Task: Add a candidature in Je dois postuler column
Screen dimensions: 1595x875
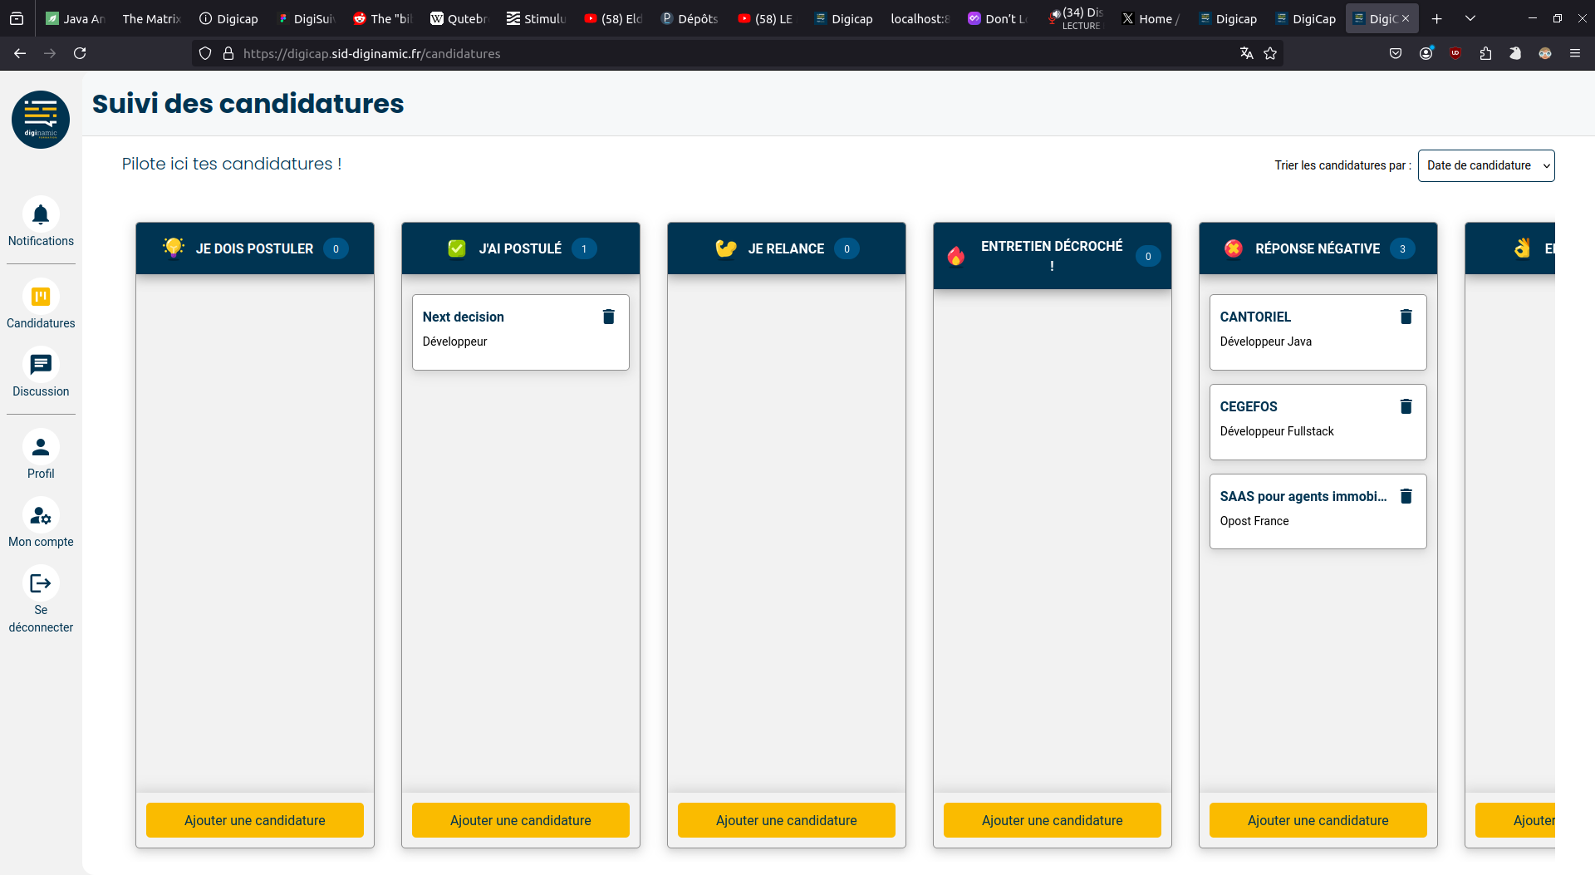Action: pyautogui.click(x=255, y=820)
